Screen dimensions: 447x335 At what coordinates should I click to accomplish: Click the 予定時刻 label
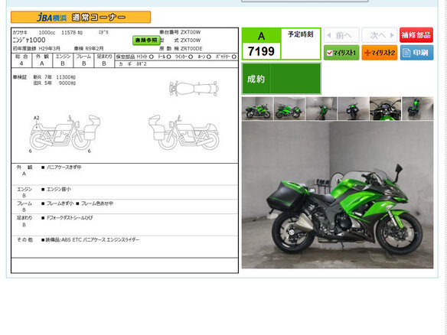point(301,34)
